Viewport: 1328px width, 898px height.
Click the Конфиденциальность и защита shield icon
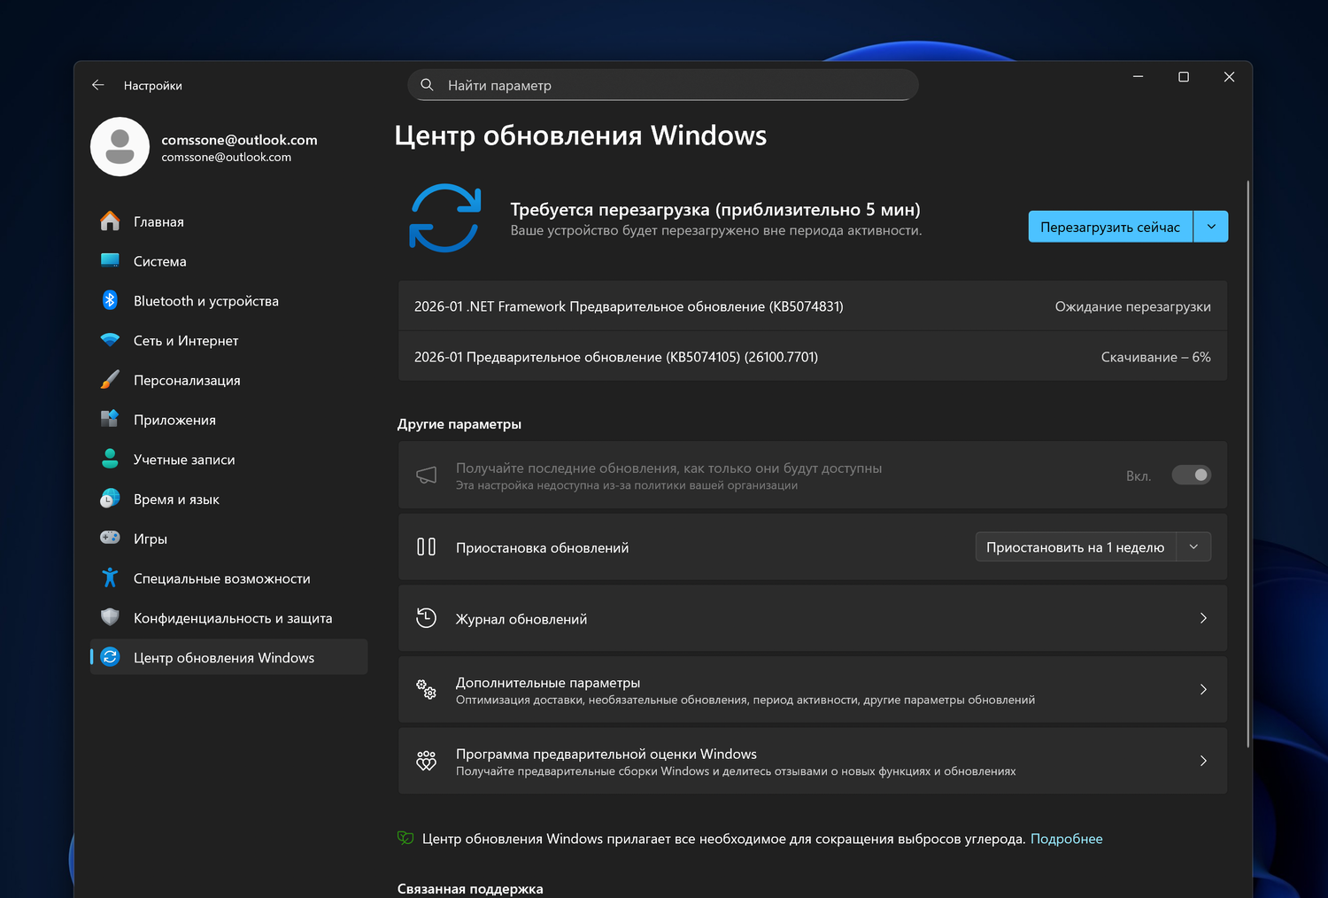tap(110, 617)
